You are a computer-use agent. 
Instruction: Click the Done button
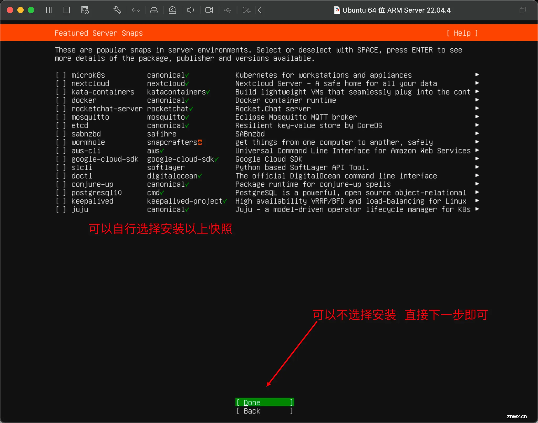coord(265,402)
